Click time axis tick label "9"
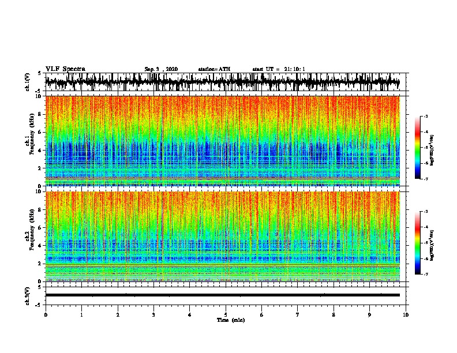The image size is (457, 353). [x=369, y=315]
